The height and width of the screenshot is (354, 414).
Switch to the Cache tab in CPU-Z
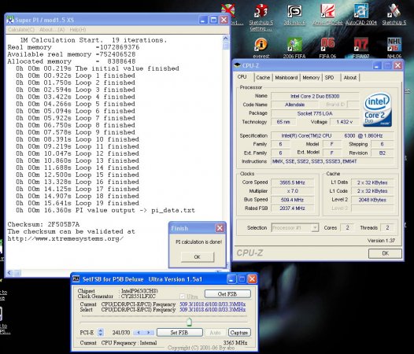tap(263, 78)
